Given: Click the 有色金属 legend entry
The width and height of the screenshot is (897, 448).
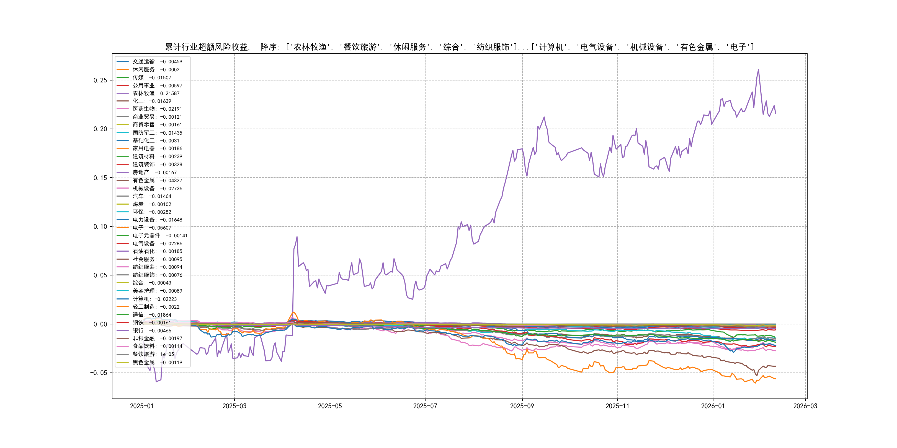Looking at the screenshot, I should [157, 181].
